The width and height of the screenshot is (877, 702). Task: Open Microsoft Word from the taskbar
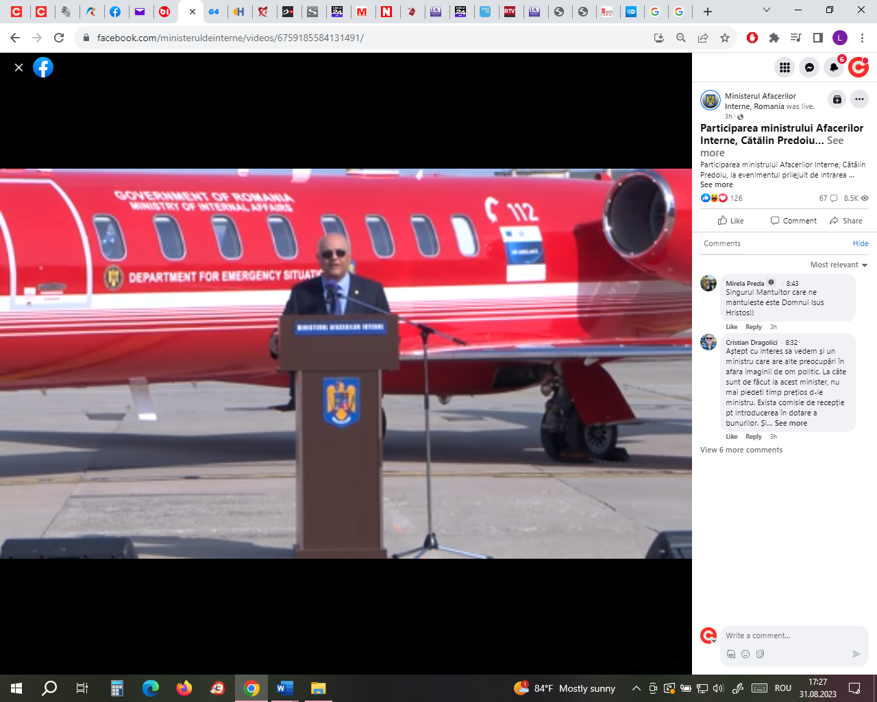(x=284, y=688)
